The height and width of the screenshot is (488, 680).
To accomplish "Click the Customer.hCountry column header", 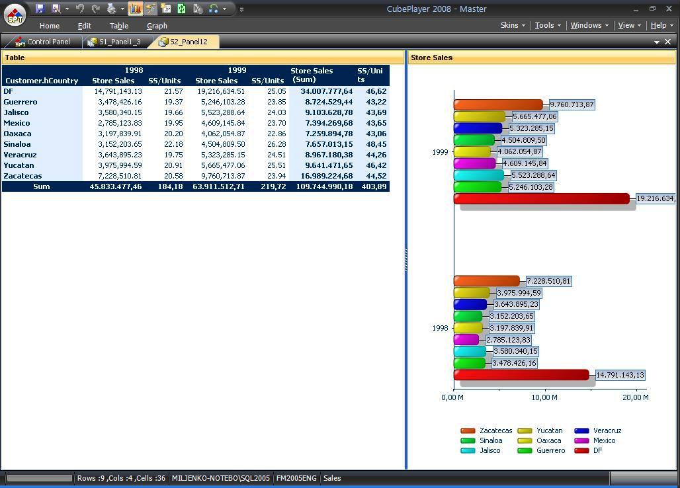I will [x=42, y=81].
